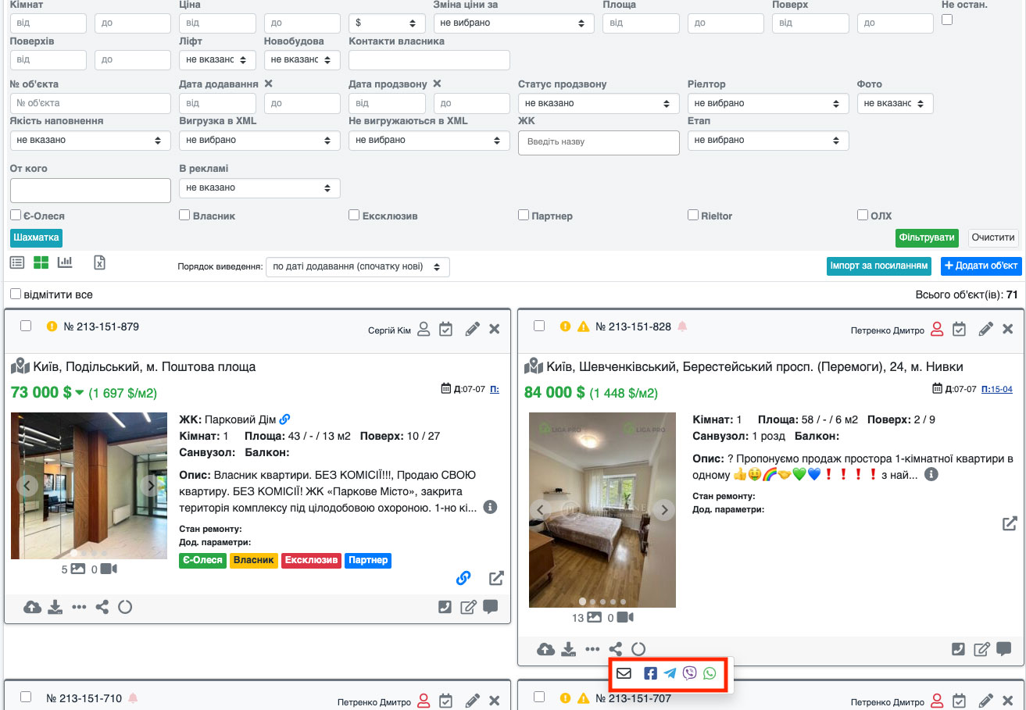1026x710 pixels.
Task: Click the 'Додати об'єкт' button
Action: coord(981,266)
